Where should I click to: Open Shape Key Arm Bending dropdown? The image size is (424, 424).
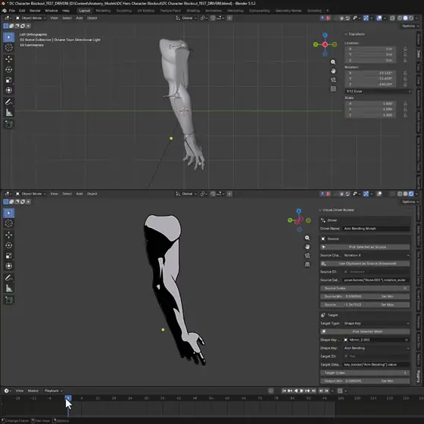[376, 348]
